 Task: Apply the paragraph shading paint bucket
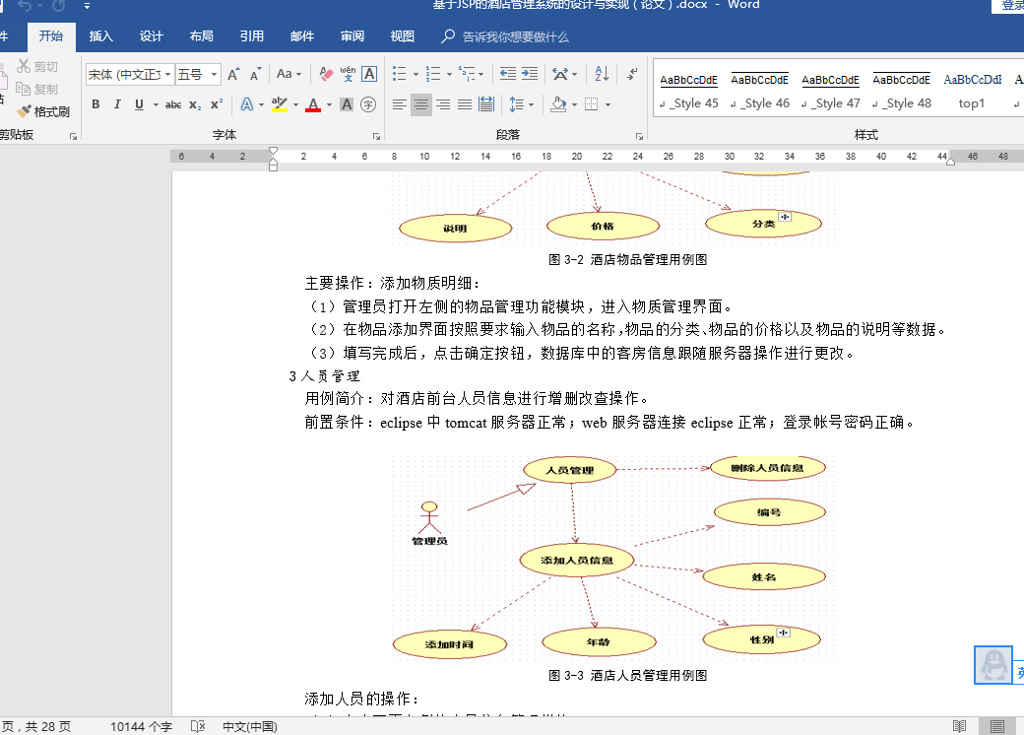(558, 104)
